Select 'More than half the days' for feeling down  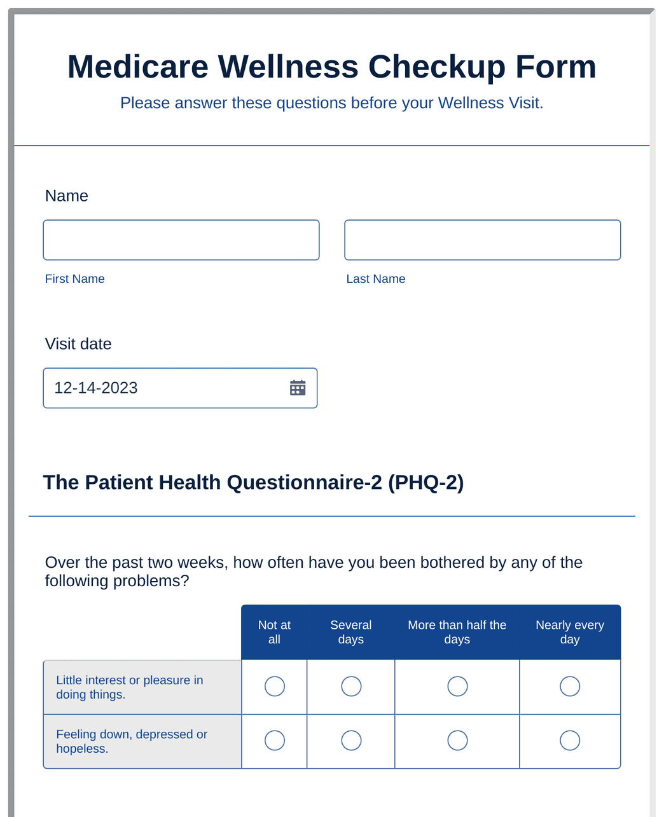tap(457, 740)
